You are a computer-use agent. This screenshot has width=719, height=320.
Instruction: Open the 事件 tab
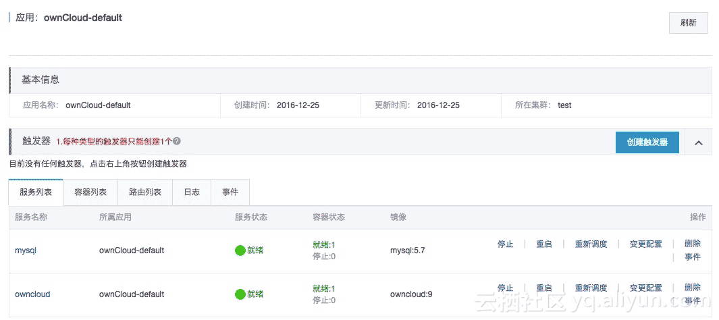(x=230, y=192)
